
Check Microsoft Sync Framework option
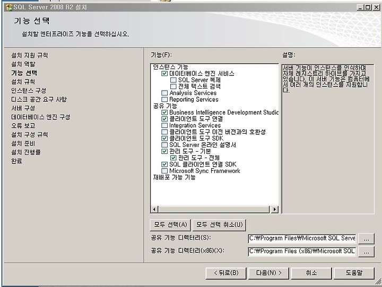click(x=164, y=171)
